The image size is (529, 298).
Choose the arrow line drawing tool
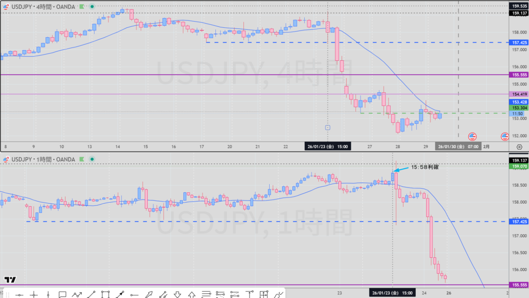click(x=120, y=294)
